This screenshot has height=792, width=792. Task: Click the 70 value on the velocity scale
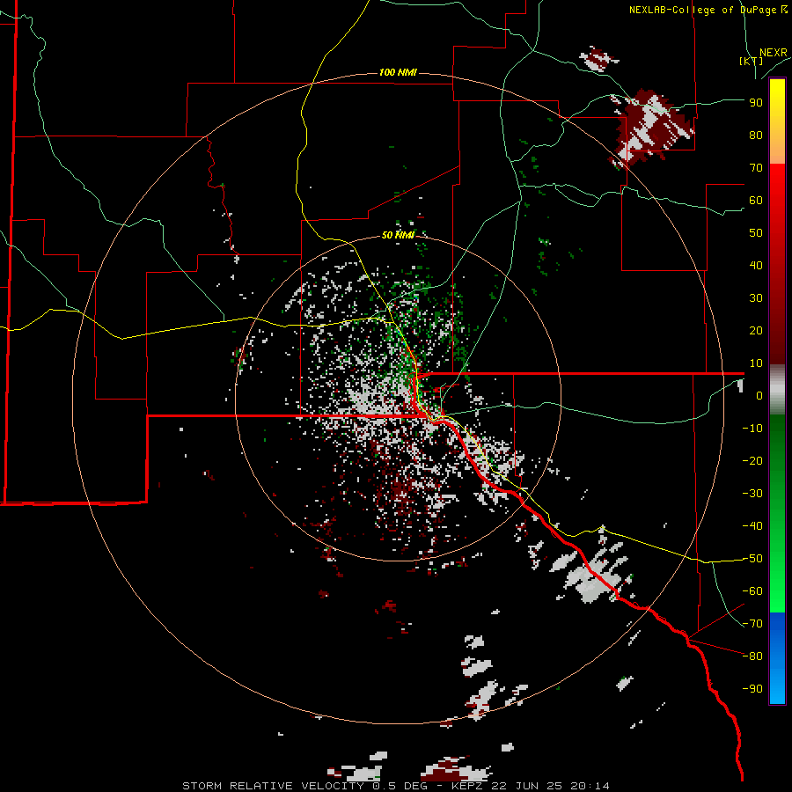(756, 168)
